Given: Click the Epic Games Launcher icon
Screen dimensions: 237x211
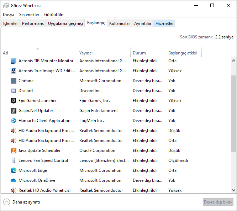Looking at the screenshot, I should pos(14,101).
